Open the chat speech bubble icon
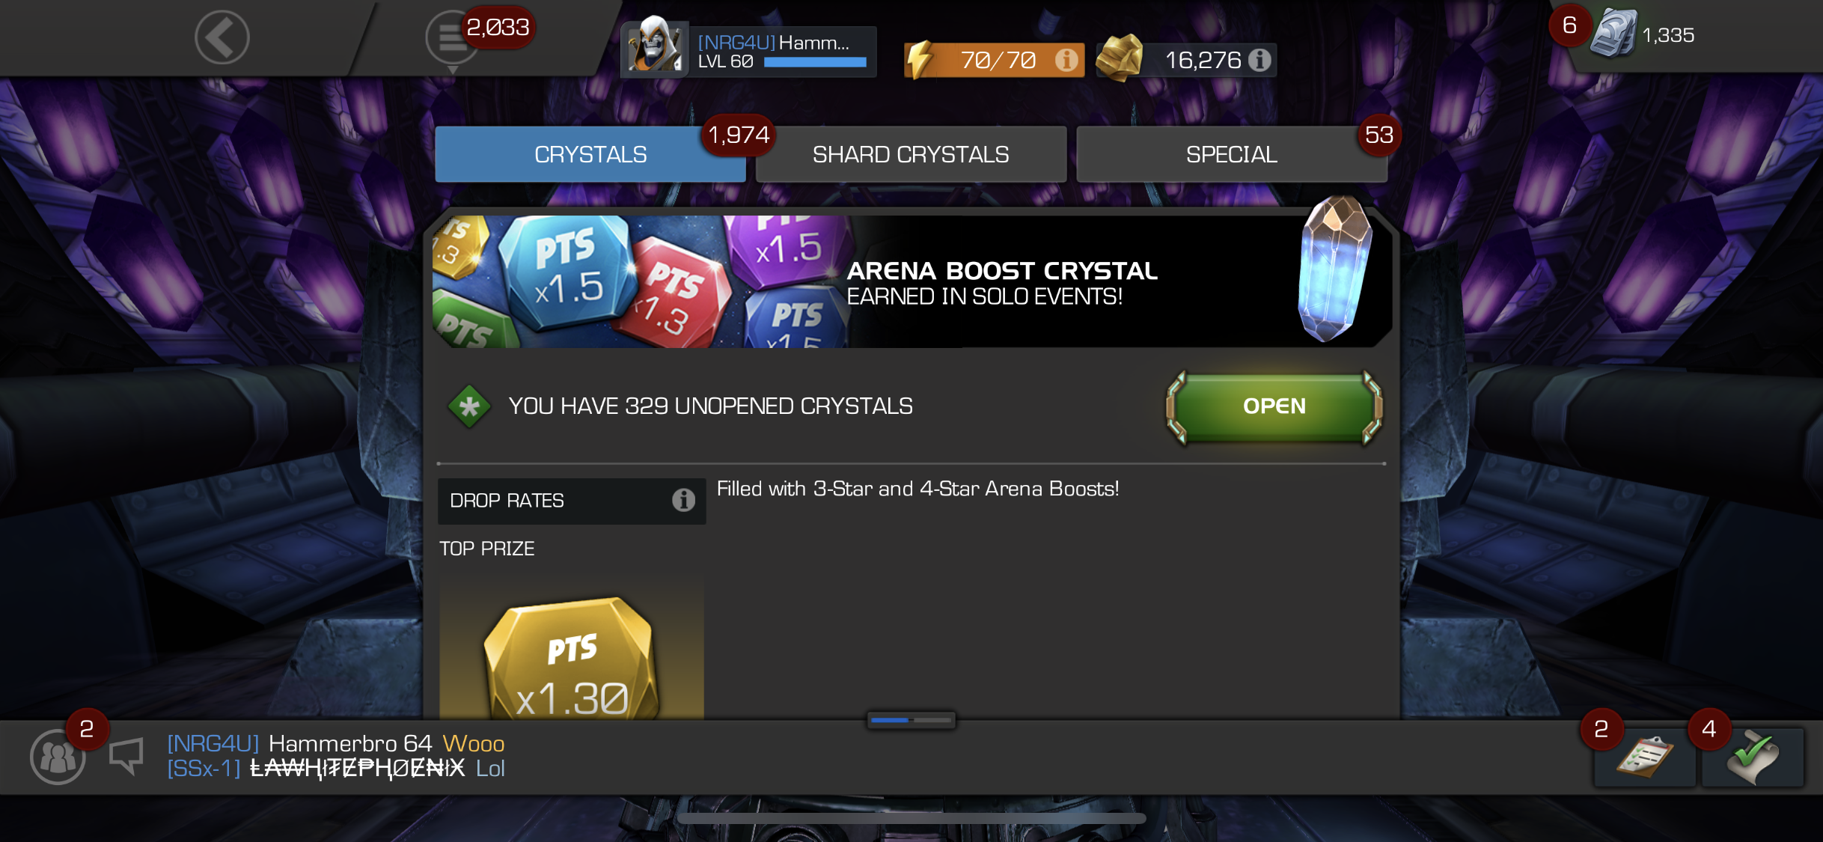 (x=126, y=756)
